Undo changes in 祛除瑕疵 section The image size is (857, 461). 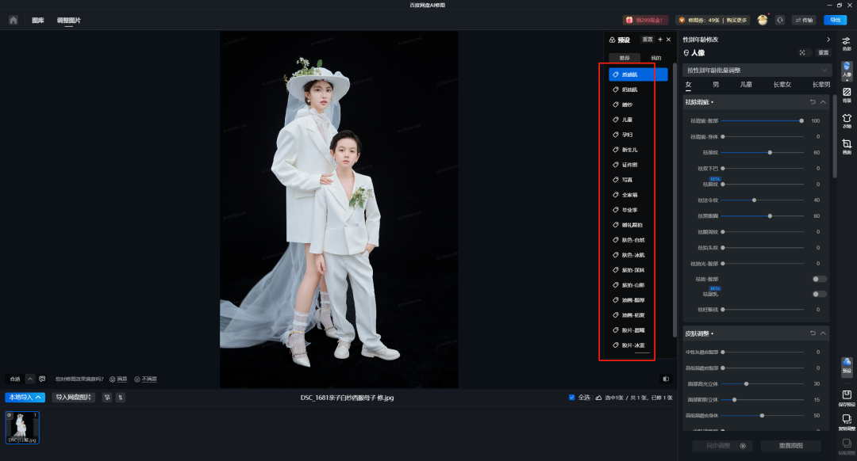click(813, 102)
